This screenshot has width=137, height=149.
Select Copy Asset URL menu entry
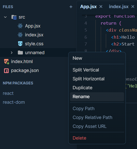[x=97, y=126]
